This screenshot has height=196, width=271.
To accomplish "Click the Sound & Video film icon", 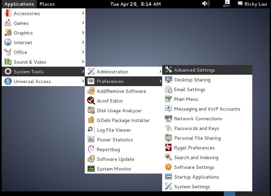I will pyautogui.click(x=8, y=62).
